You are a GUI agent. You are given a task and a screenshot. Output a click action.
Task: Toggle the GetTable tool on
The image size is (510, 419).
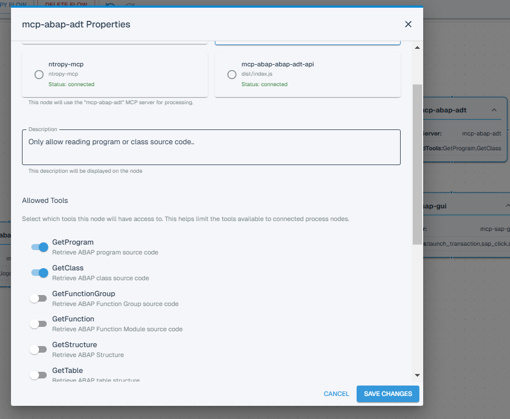pos(38,375)
